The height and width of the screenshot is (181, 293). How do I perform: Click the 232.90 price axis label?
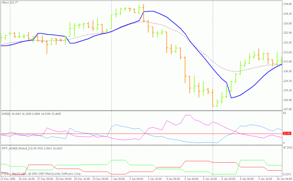tap(287, 33)
